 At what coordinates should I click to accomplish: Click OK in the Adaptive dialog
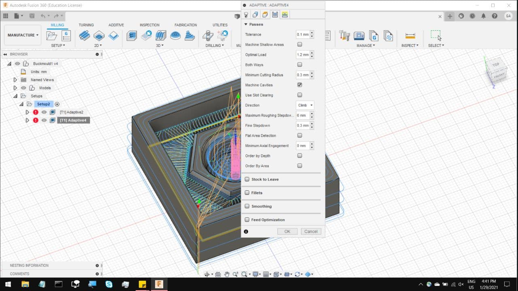pos(287,232)
